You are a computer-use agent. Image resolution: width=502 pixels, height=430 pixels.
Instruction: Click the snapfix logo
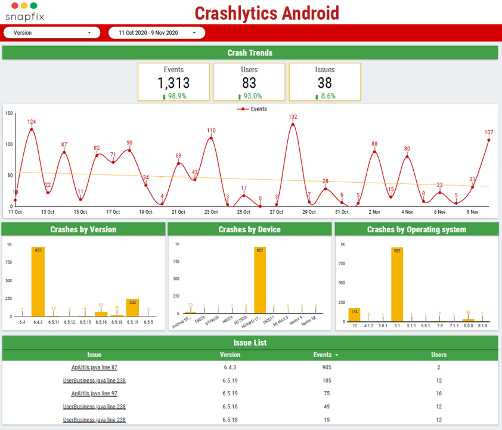pyautogui.click(x=24, y=12)
